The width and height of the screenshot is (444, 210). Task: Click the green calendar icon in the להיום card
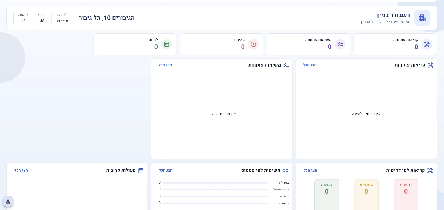point(166,44)
